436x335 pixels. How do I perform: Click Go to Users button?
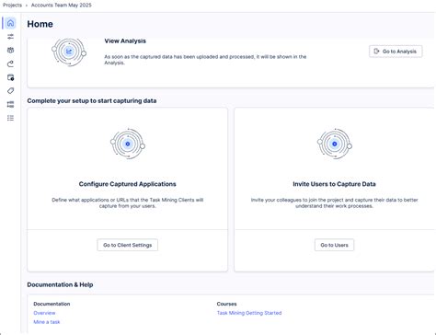334,245
